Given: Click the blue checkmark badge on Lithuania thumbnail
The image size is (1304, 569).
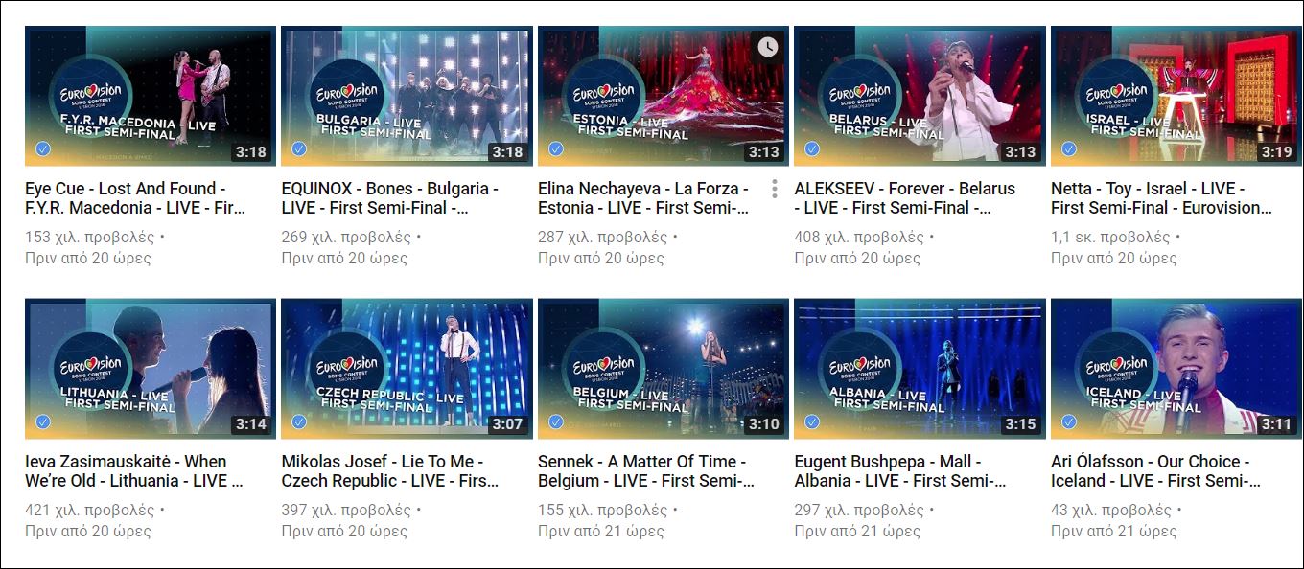Looking at the screenshot, I should click(42, 421).
